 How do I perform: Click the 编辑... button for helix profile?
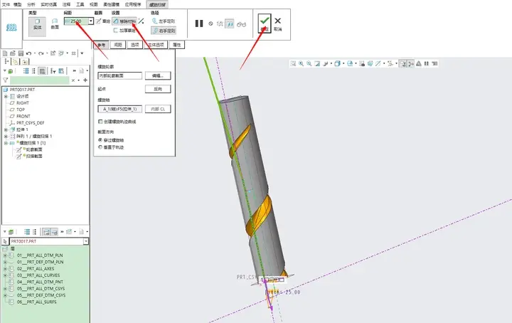[158, 75]
